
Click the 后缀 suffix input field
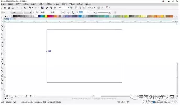pos(57,12)
